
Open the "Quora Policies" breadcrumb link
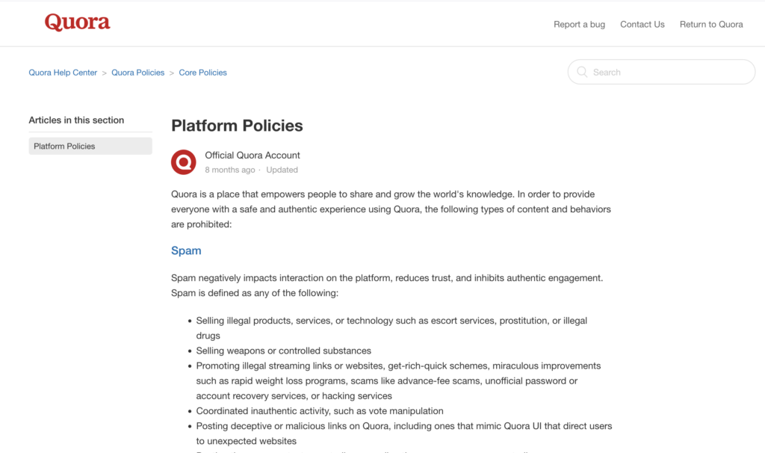coord(137,72)
